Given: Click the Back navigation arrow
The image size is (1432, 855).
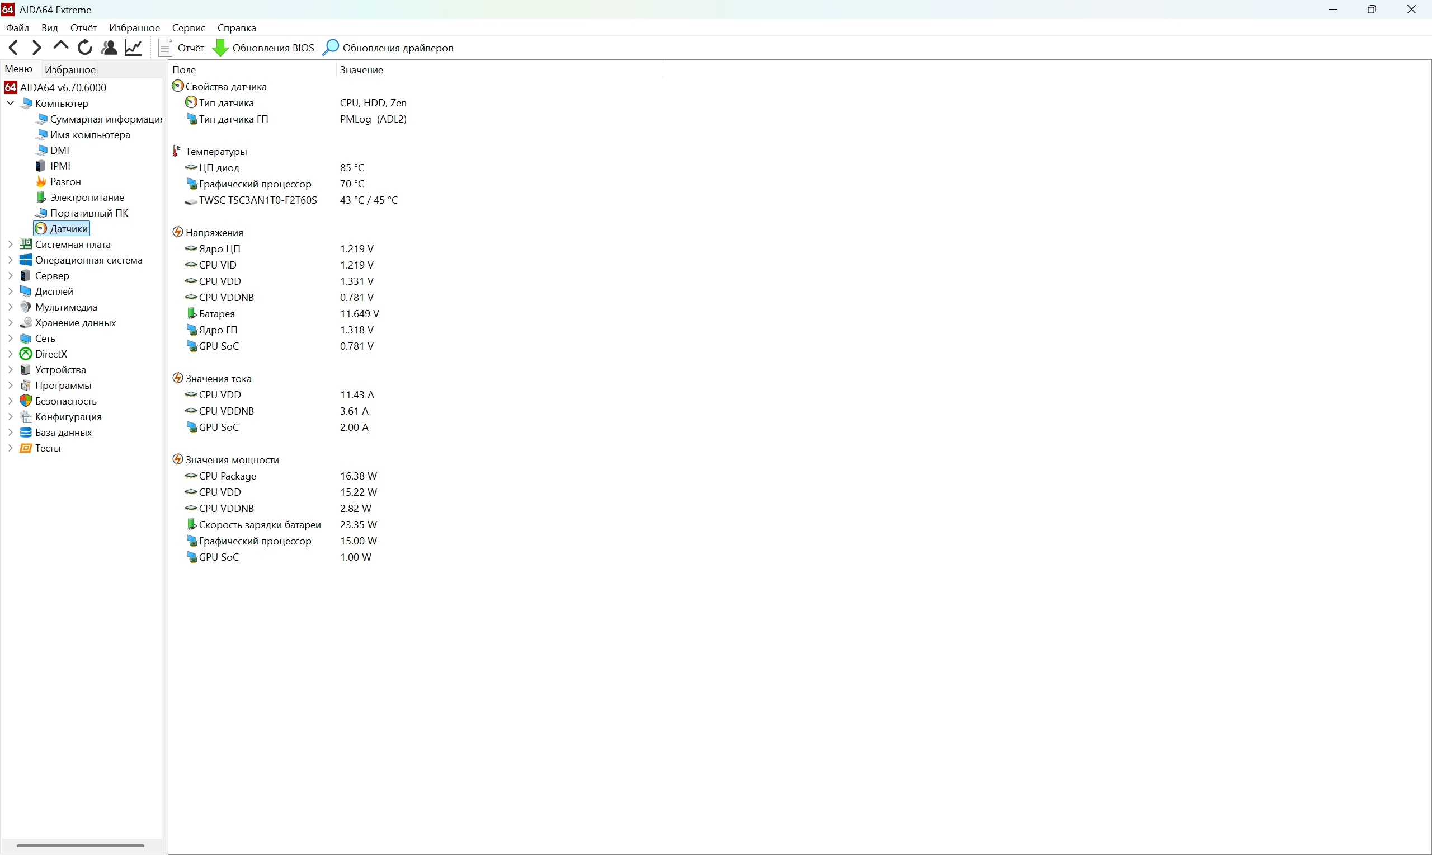Looking at the screenshot, I should coord(13,47).
